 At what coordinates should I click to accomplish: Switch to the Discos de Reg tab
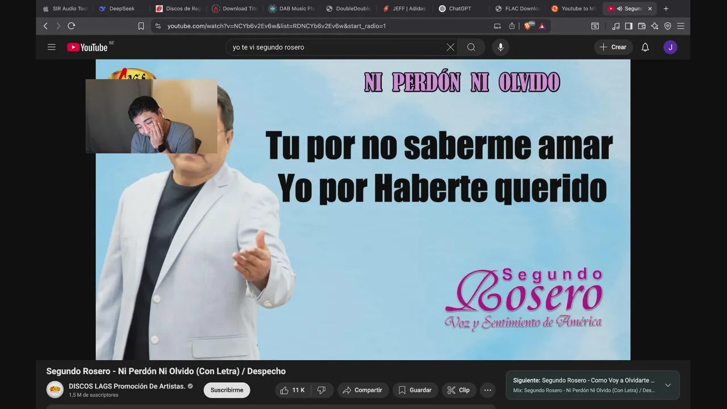178,9
